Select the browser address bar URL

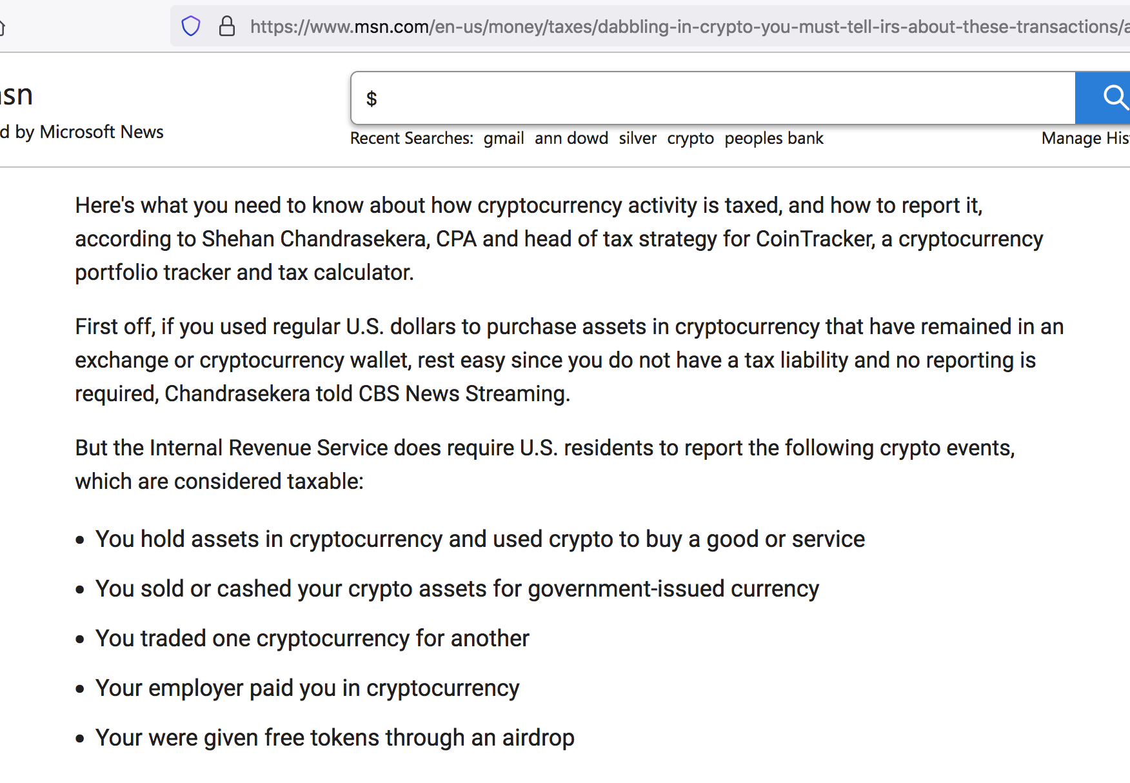690,27
